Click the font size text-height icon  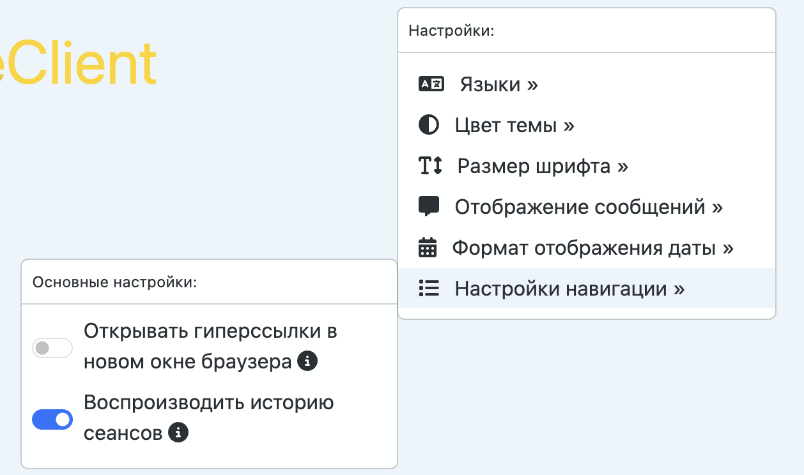(x=430, y=166)
